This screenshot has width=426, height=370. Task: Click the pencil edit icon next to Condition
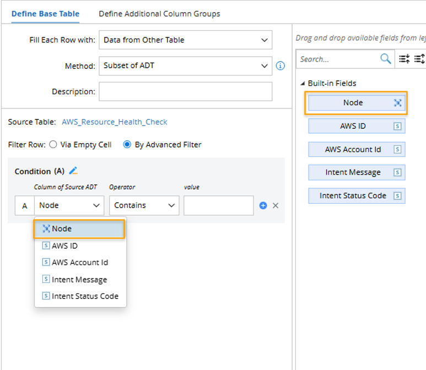click(x=73, y=171)
